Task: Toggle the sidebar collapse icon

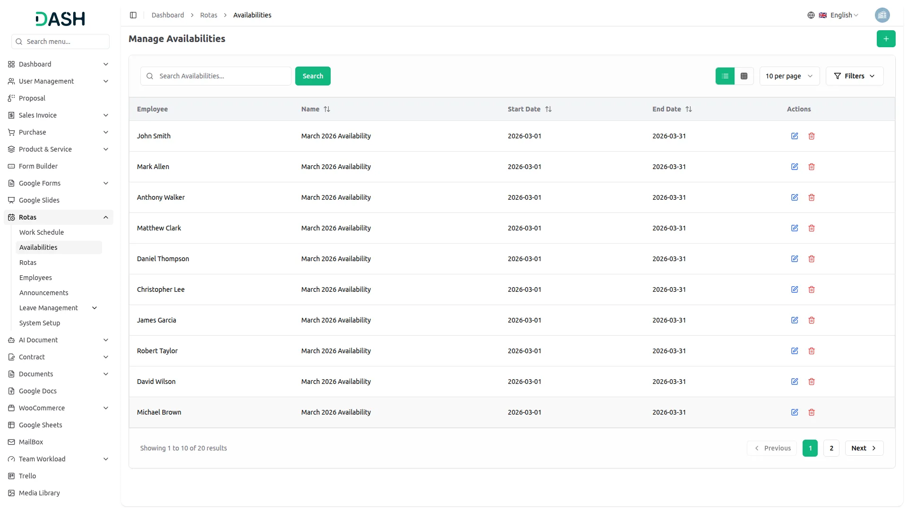Action: pyautogui.click(x=133, y=15)
